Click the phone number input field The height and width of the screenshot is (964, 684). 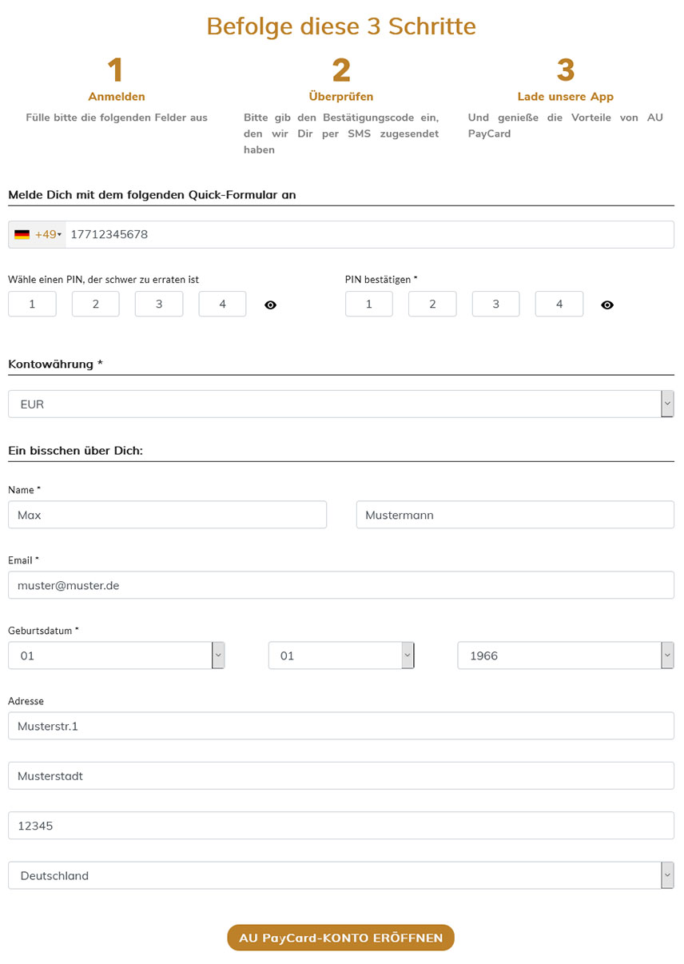pos(368,235)
